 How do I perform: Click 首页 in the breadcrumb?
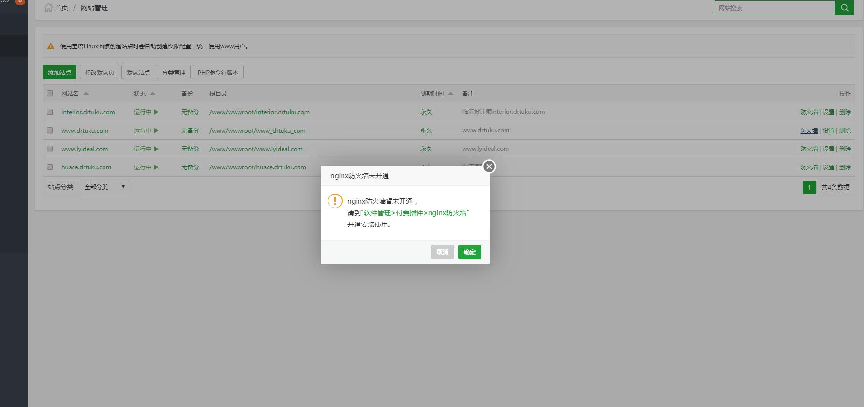(61, 8)
